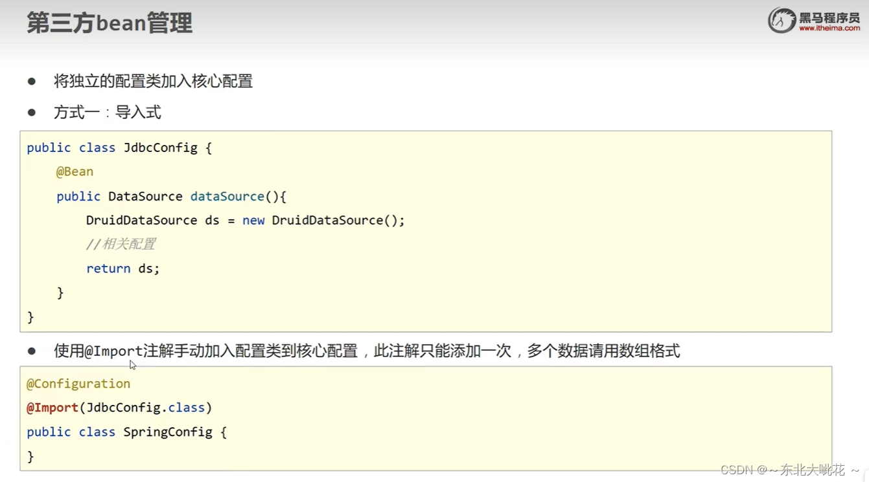Screen dimensions: 869x482
Task: Click the //相关配置 comment
Action: [121, 244]
